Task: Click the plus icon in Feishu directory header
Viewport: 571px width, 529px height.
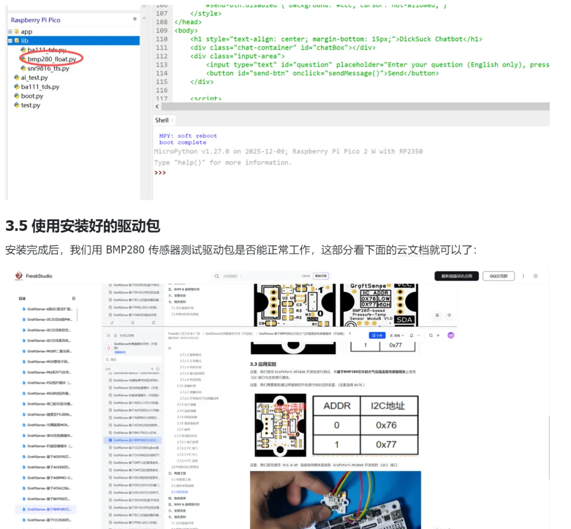Action: click(152, 369)
